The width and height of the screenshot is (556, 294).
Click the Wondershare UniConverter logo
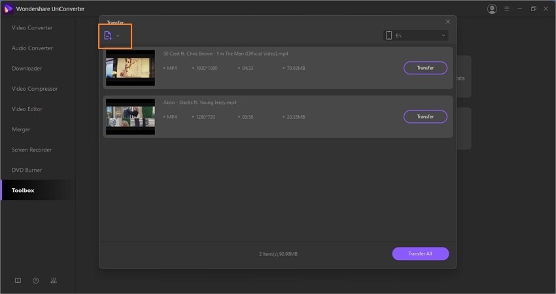point(8,9)
